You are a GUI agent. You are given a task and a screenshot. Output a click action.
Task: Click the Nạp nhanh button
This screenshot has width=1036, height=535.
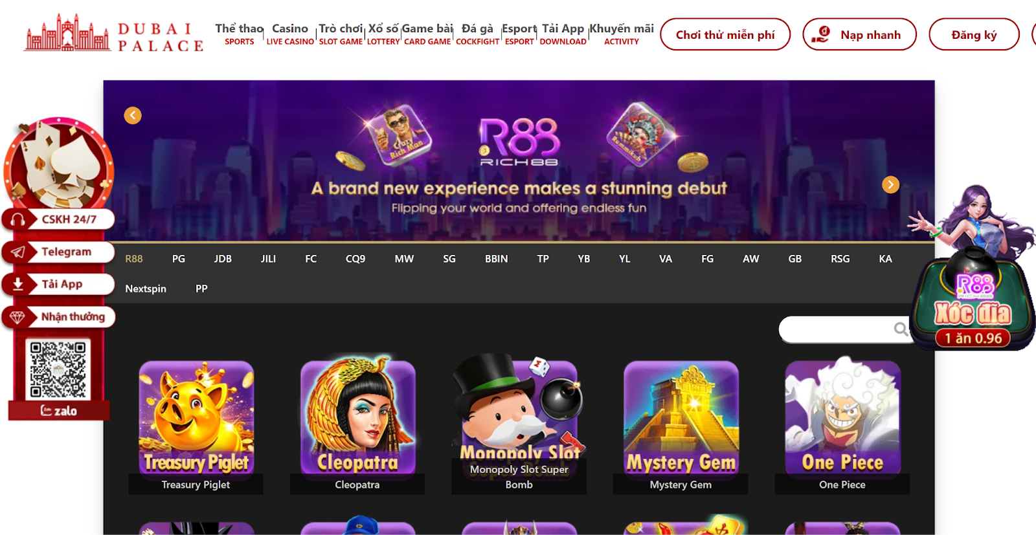[x=859, y=34]
